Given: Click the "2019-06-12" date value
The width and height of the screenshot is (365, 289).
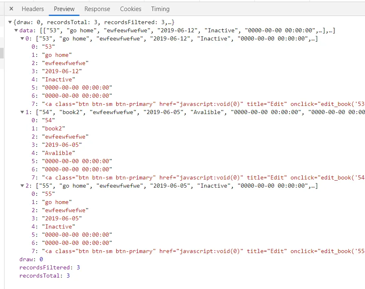Looking at the screenshot, I should coord(62,71).
